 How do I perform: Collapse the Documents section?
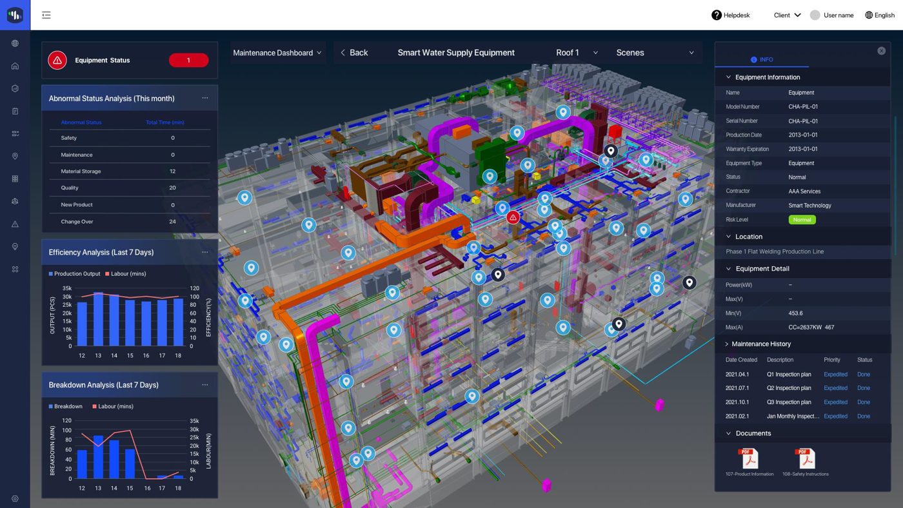728,433
